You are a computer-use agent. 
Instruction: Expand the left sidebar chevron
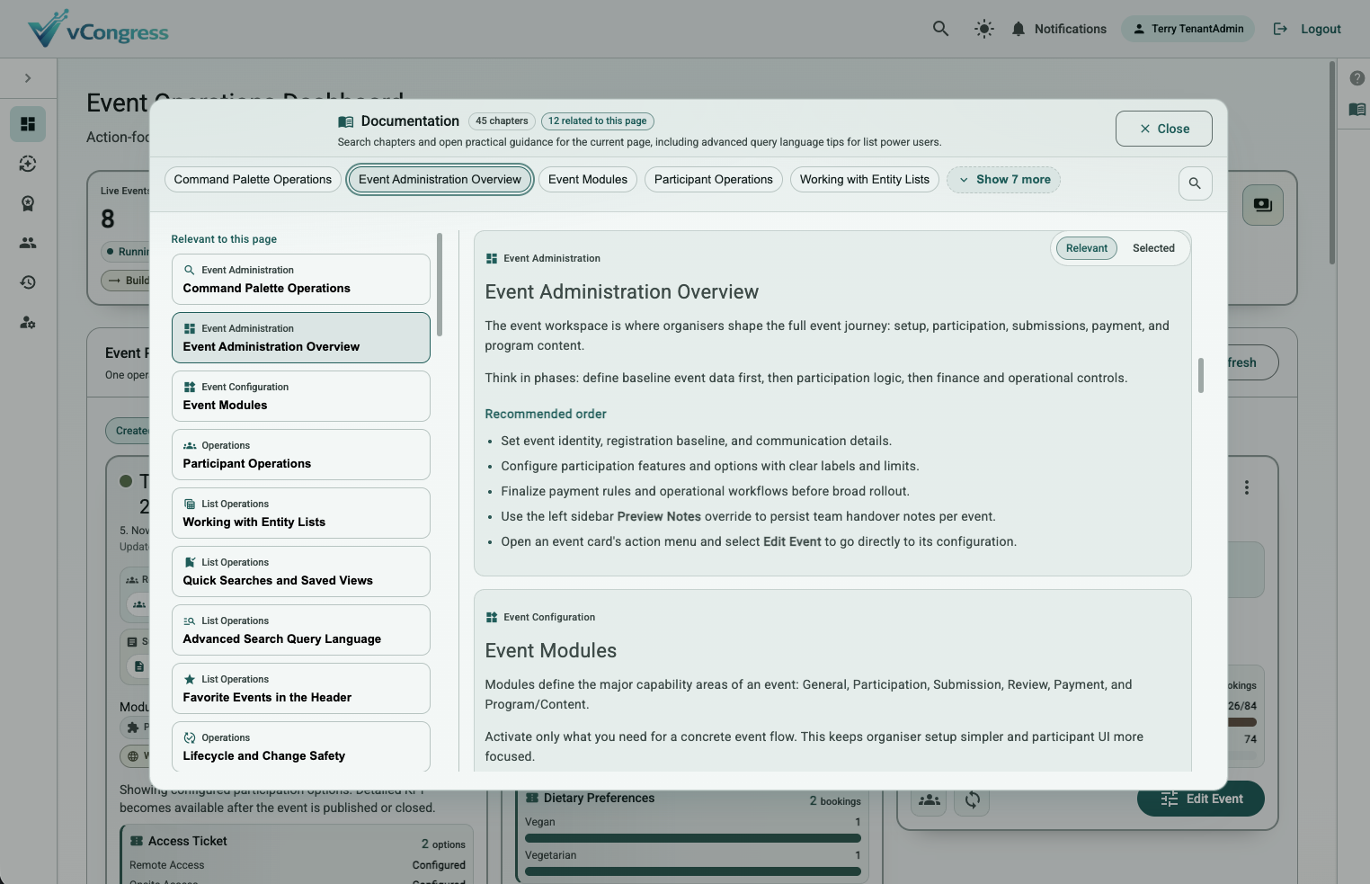pos(28,78)
